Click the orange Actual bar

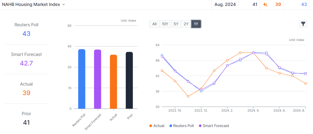coord(113,82)
